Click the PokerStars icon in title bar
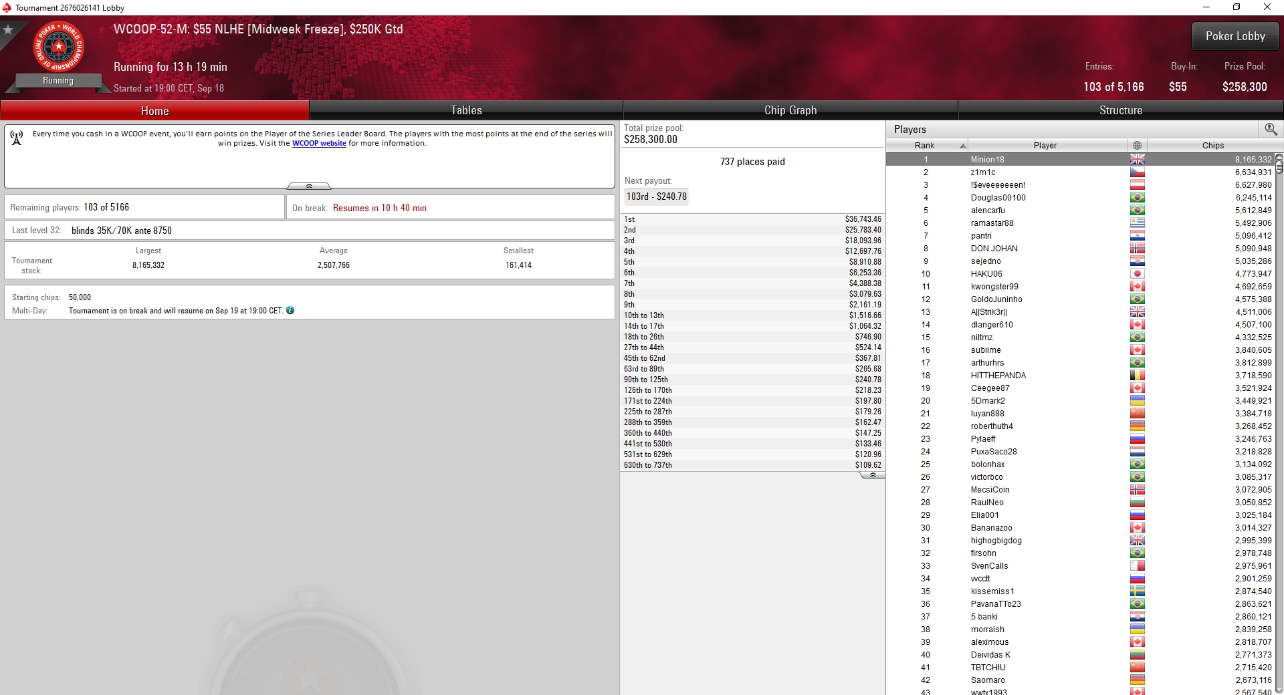1284x695 pixels. coord(7,7)
